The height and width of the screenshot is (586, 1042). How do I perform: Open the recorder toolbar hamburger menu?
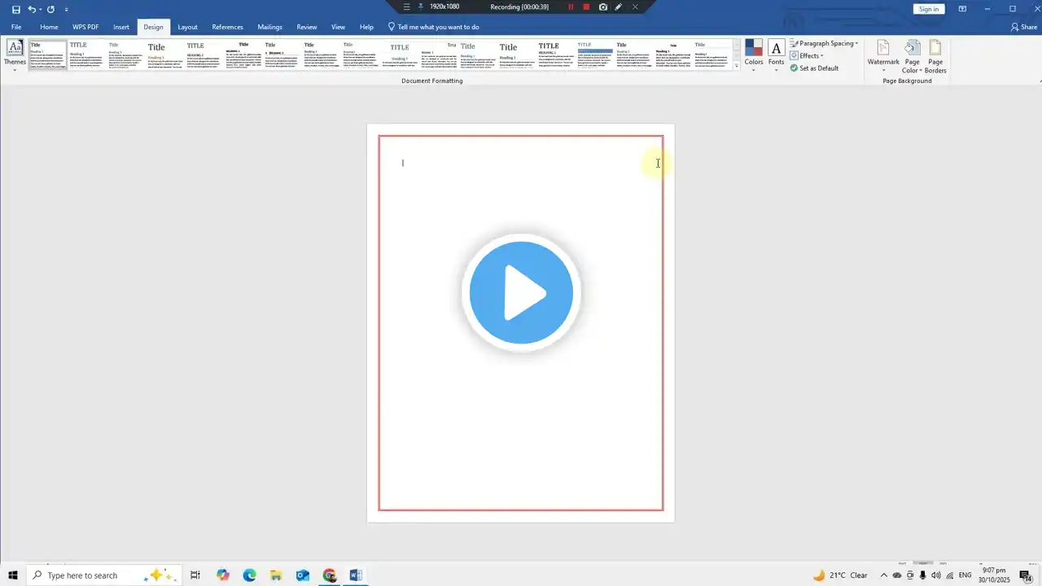click(407, 7)
